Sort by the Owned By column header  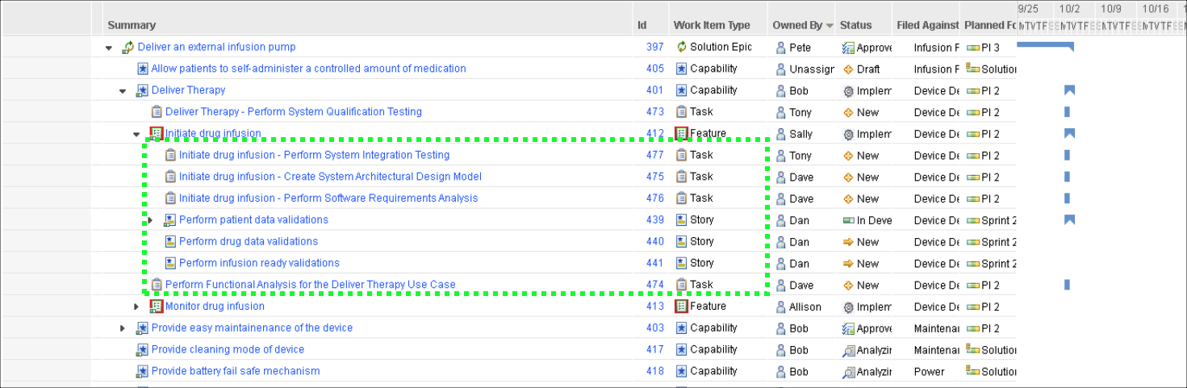tap(797, 25)
